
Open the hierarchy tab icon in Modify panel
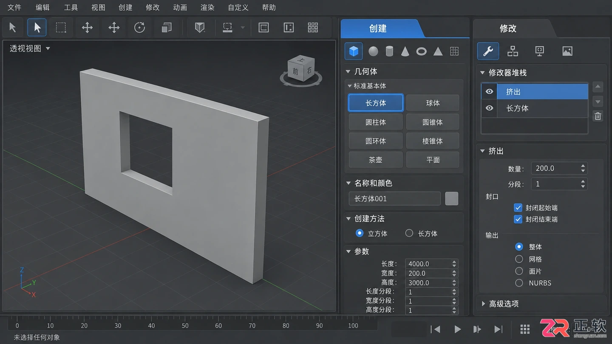click(513, 51)
